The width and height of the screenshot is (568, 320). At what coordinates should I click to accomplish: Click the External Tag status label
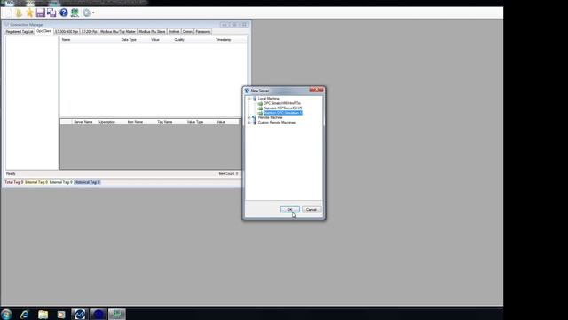[61, 182]
